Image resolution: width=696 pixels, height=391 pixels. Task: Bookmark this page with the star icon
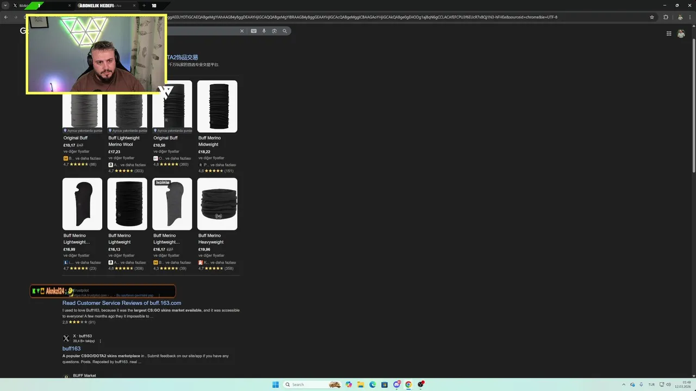point(652,17)
